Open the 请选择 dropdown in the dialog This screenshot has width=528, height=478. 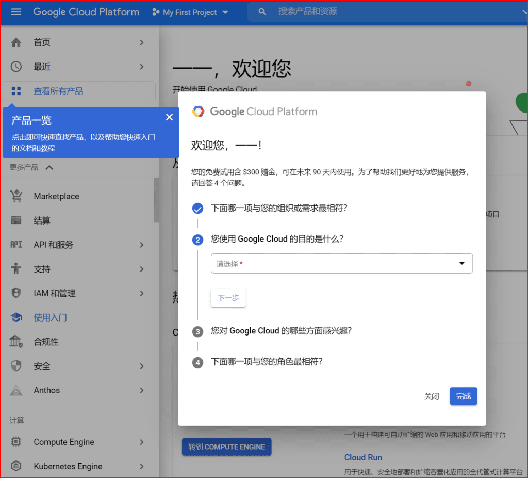click(x=342, y=263)
